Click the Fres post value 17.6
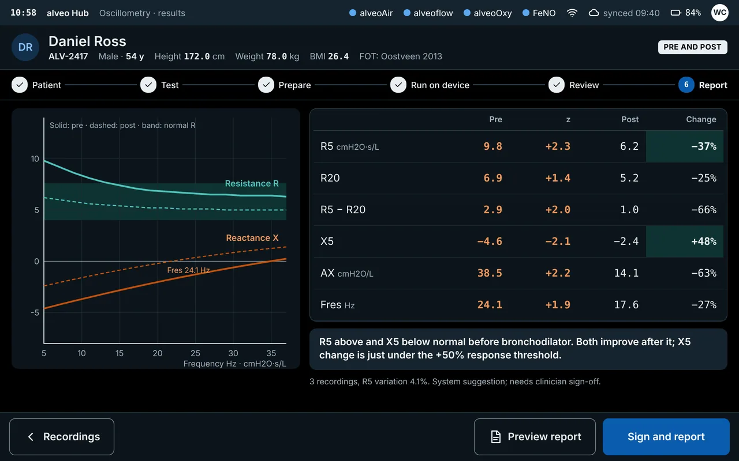 coord(626,305)
